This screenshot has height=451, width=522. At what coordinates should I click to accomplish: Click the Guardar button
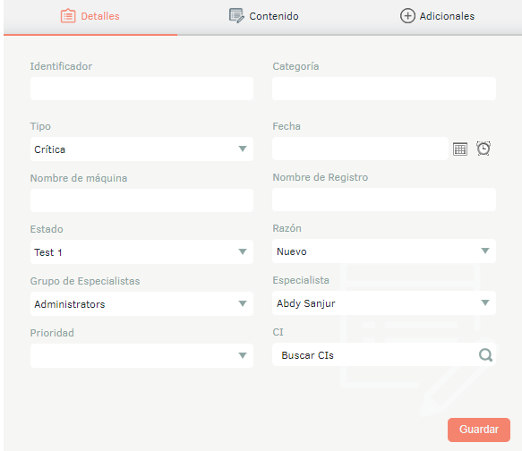pos(479,430)
